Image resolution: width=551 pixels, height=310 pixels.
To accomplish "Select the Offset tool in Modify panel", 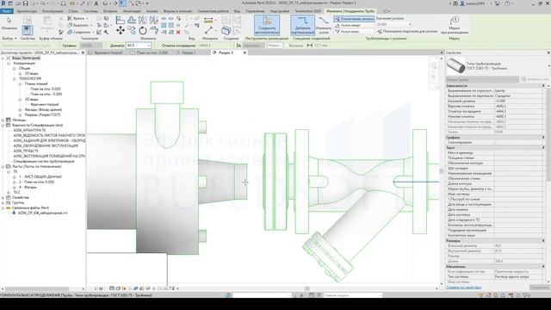I will point(132,20).
